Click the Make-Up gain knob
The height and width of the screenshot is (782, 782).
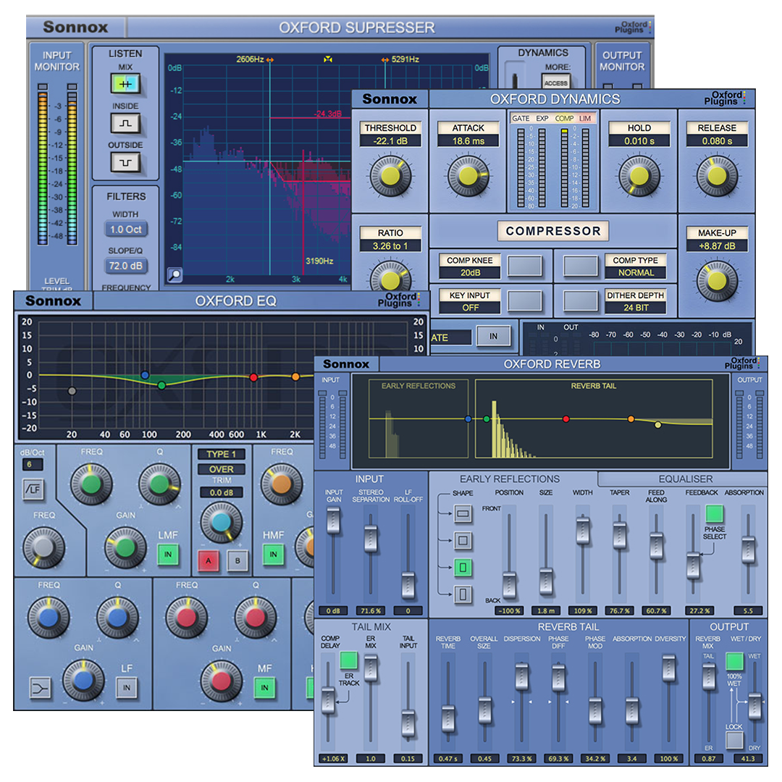717,281
